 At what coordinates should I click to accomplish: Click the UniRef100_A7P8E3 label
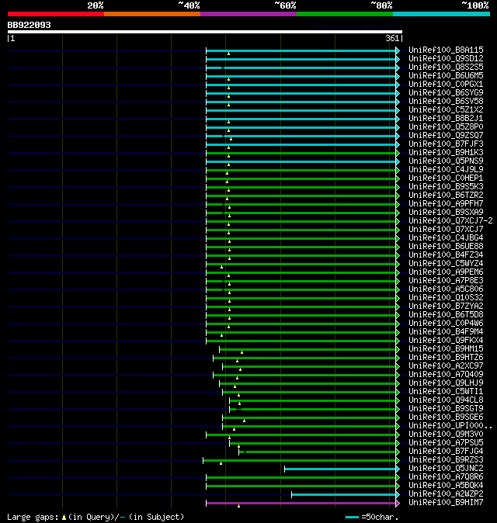click(x=446, y=281)
